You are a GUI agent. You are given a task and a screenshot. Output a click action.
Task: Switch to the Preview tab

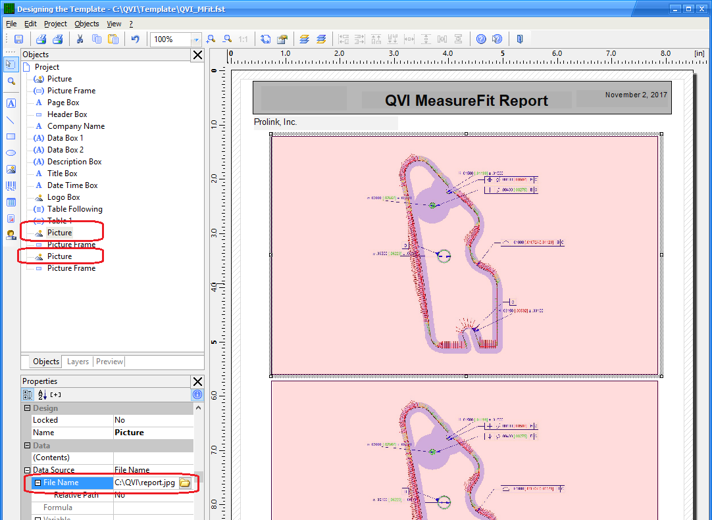[109, 362]
